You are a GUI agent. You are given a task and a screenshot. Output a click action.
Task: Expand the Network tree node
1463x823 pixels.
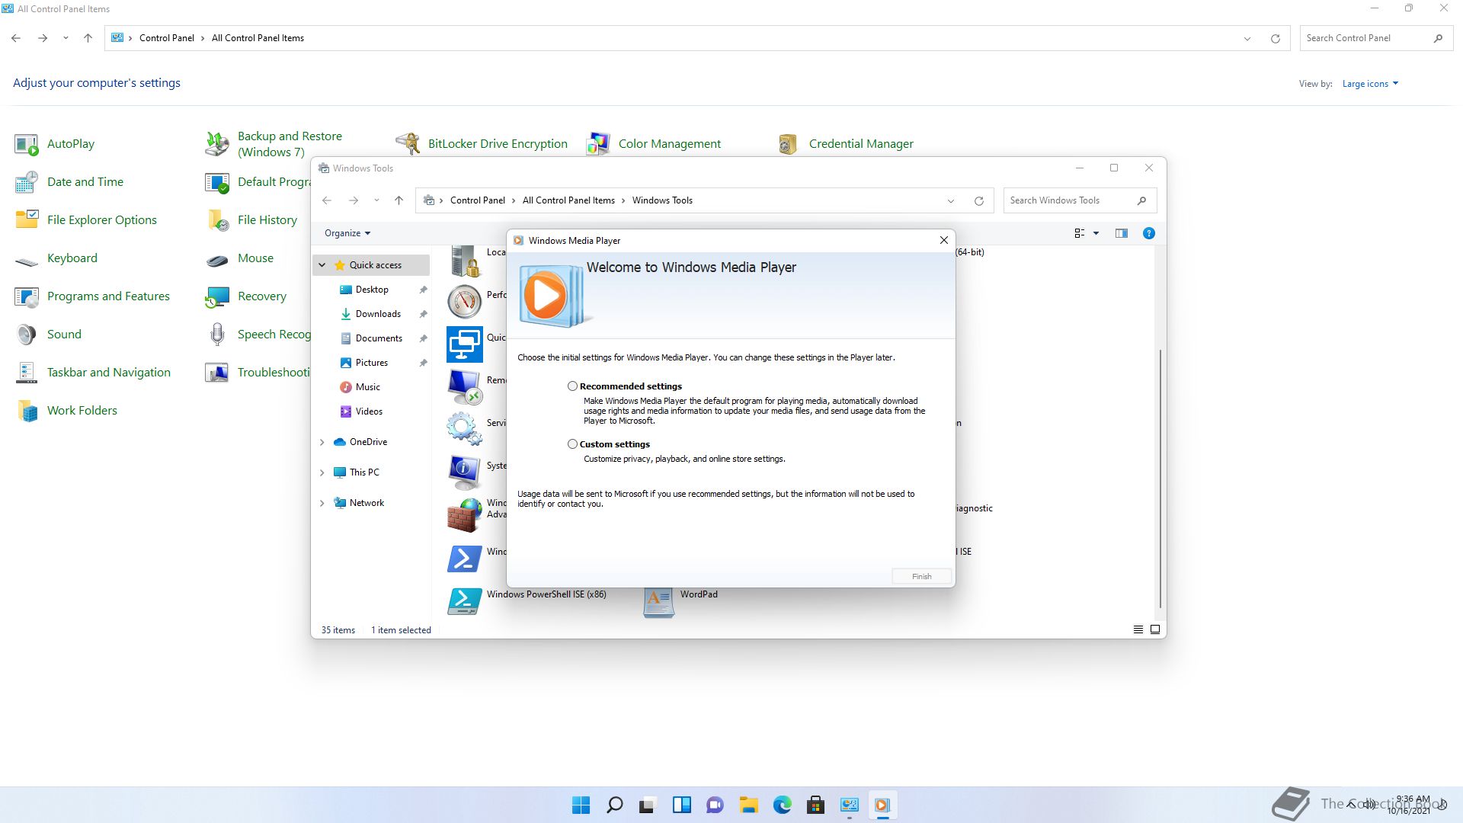click(322, 503)
